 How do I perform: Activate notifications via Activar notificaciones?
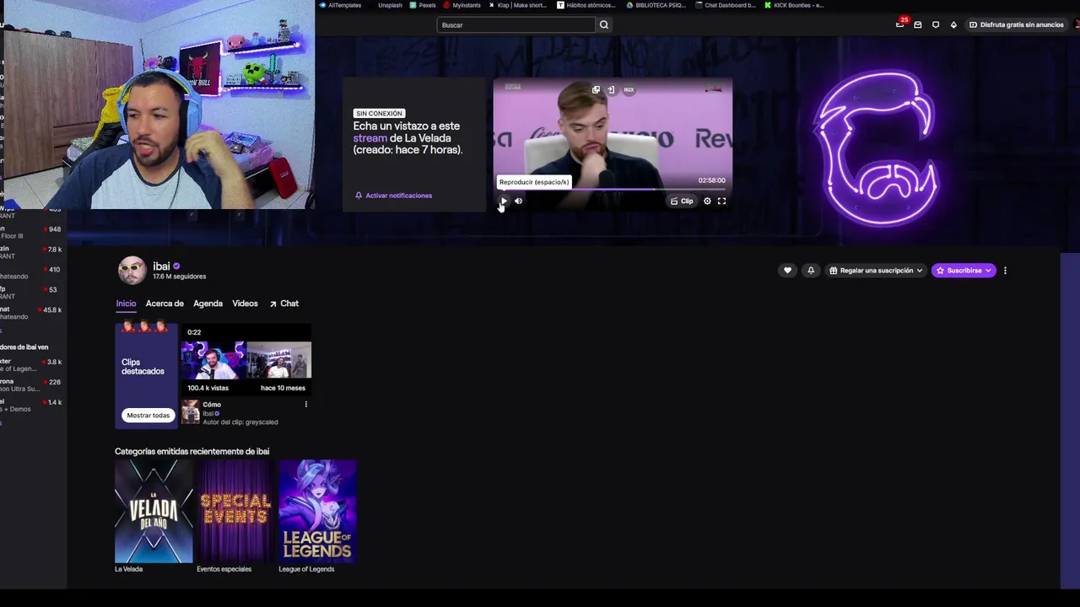pos(393,196)
